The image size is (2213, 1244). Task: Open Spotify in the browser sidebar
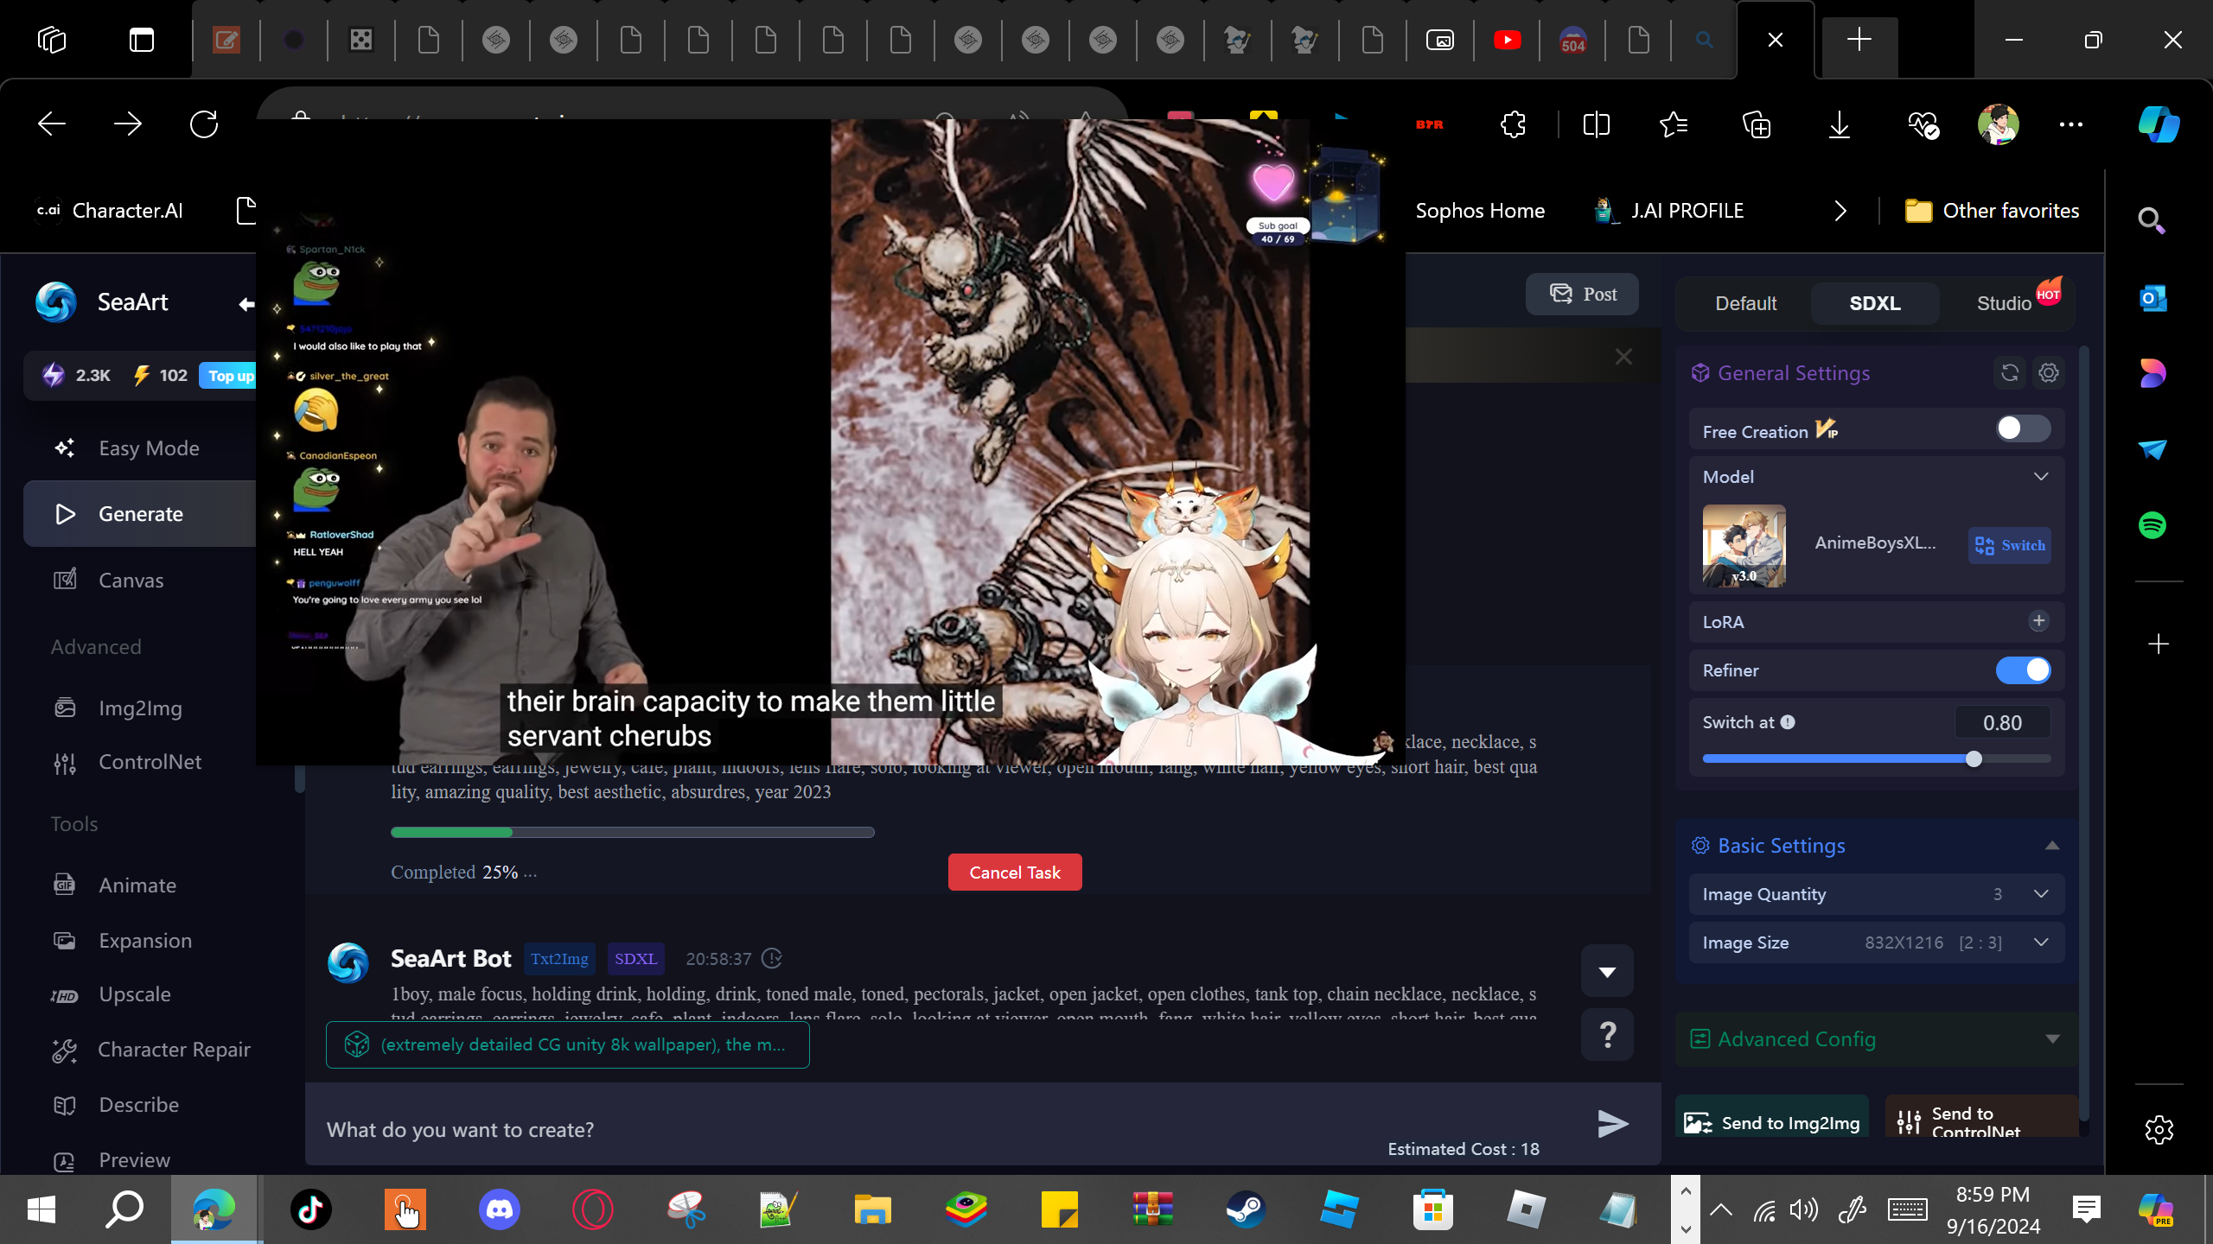pyautogui.click(x=2152, y=525)
